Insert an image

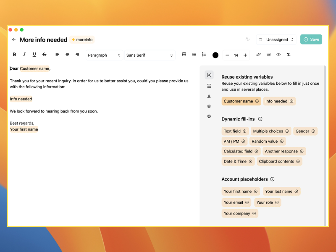268,55
